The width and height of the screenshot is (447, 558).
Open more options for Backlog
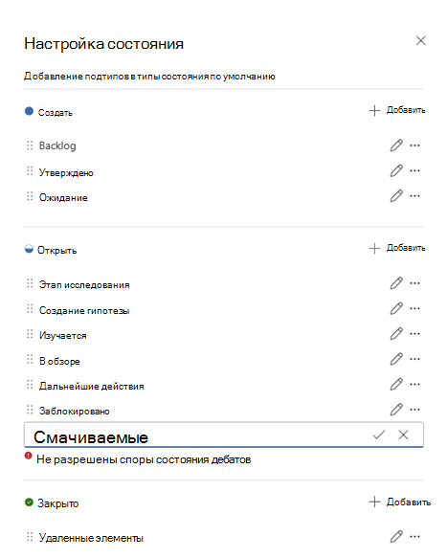(414, 145)
